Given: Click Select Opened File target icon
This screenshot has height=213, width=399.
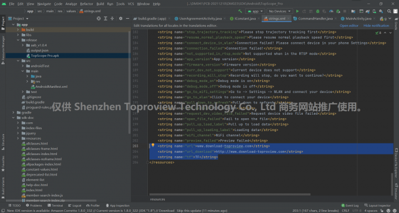Looking at the screenshot, I should [x=99, y=18].
